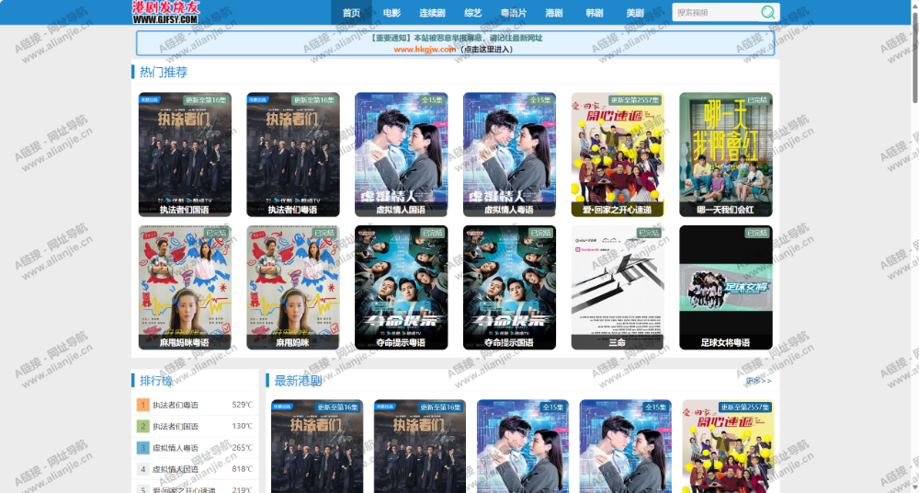Image resolution: width=919 pixels, height=493 pixels.
Task: Open rank 2 title 执法者们国语
Action: (x=176, y=426)
